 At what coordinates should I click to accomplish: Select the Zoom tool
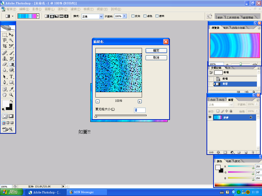click(11, 95)
